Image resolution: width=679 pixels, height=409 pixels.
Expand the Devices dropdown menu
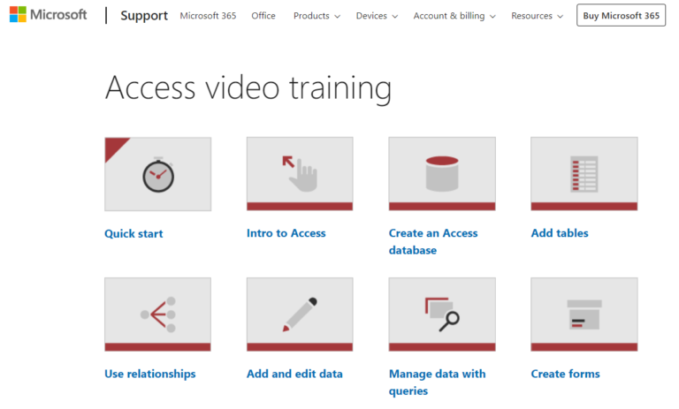pos(377,16)
